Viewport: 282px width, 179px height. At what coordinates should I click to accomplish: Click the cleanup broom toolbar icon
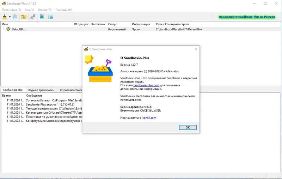[5, 17]
